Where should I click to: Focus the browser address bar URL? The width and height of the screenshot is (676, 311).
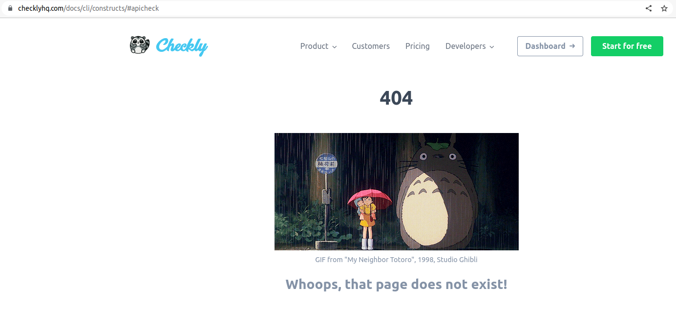88,8
